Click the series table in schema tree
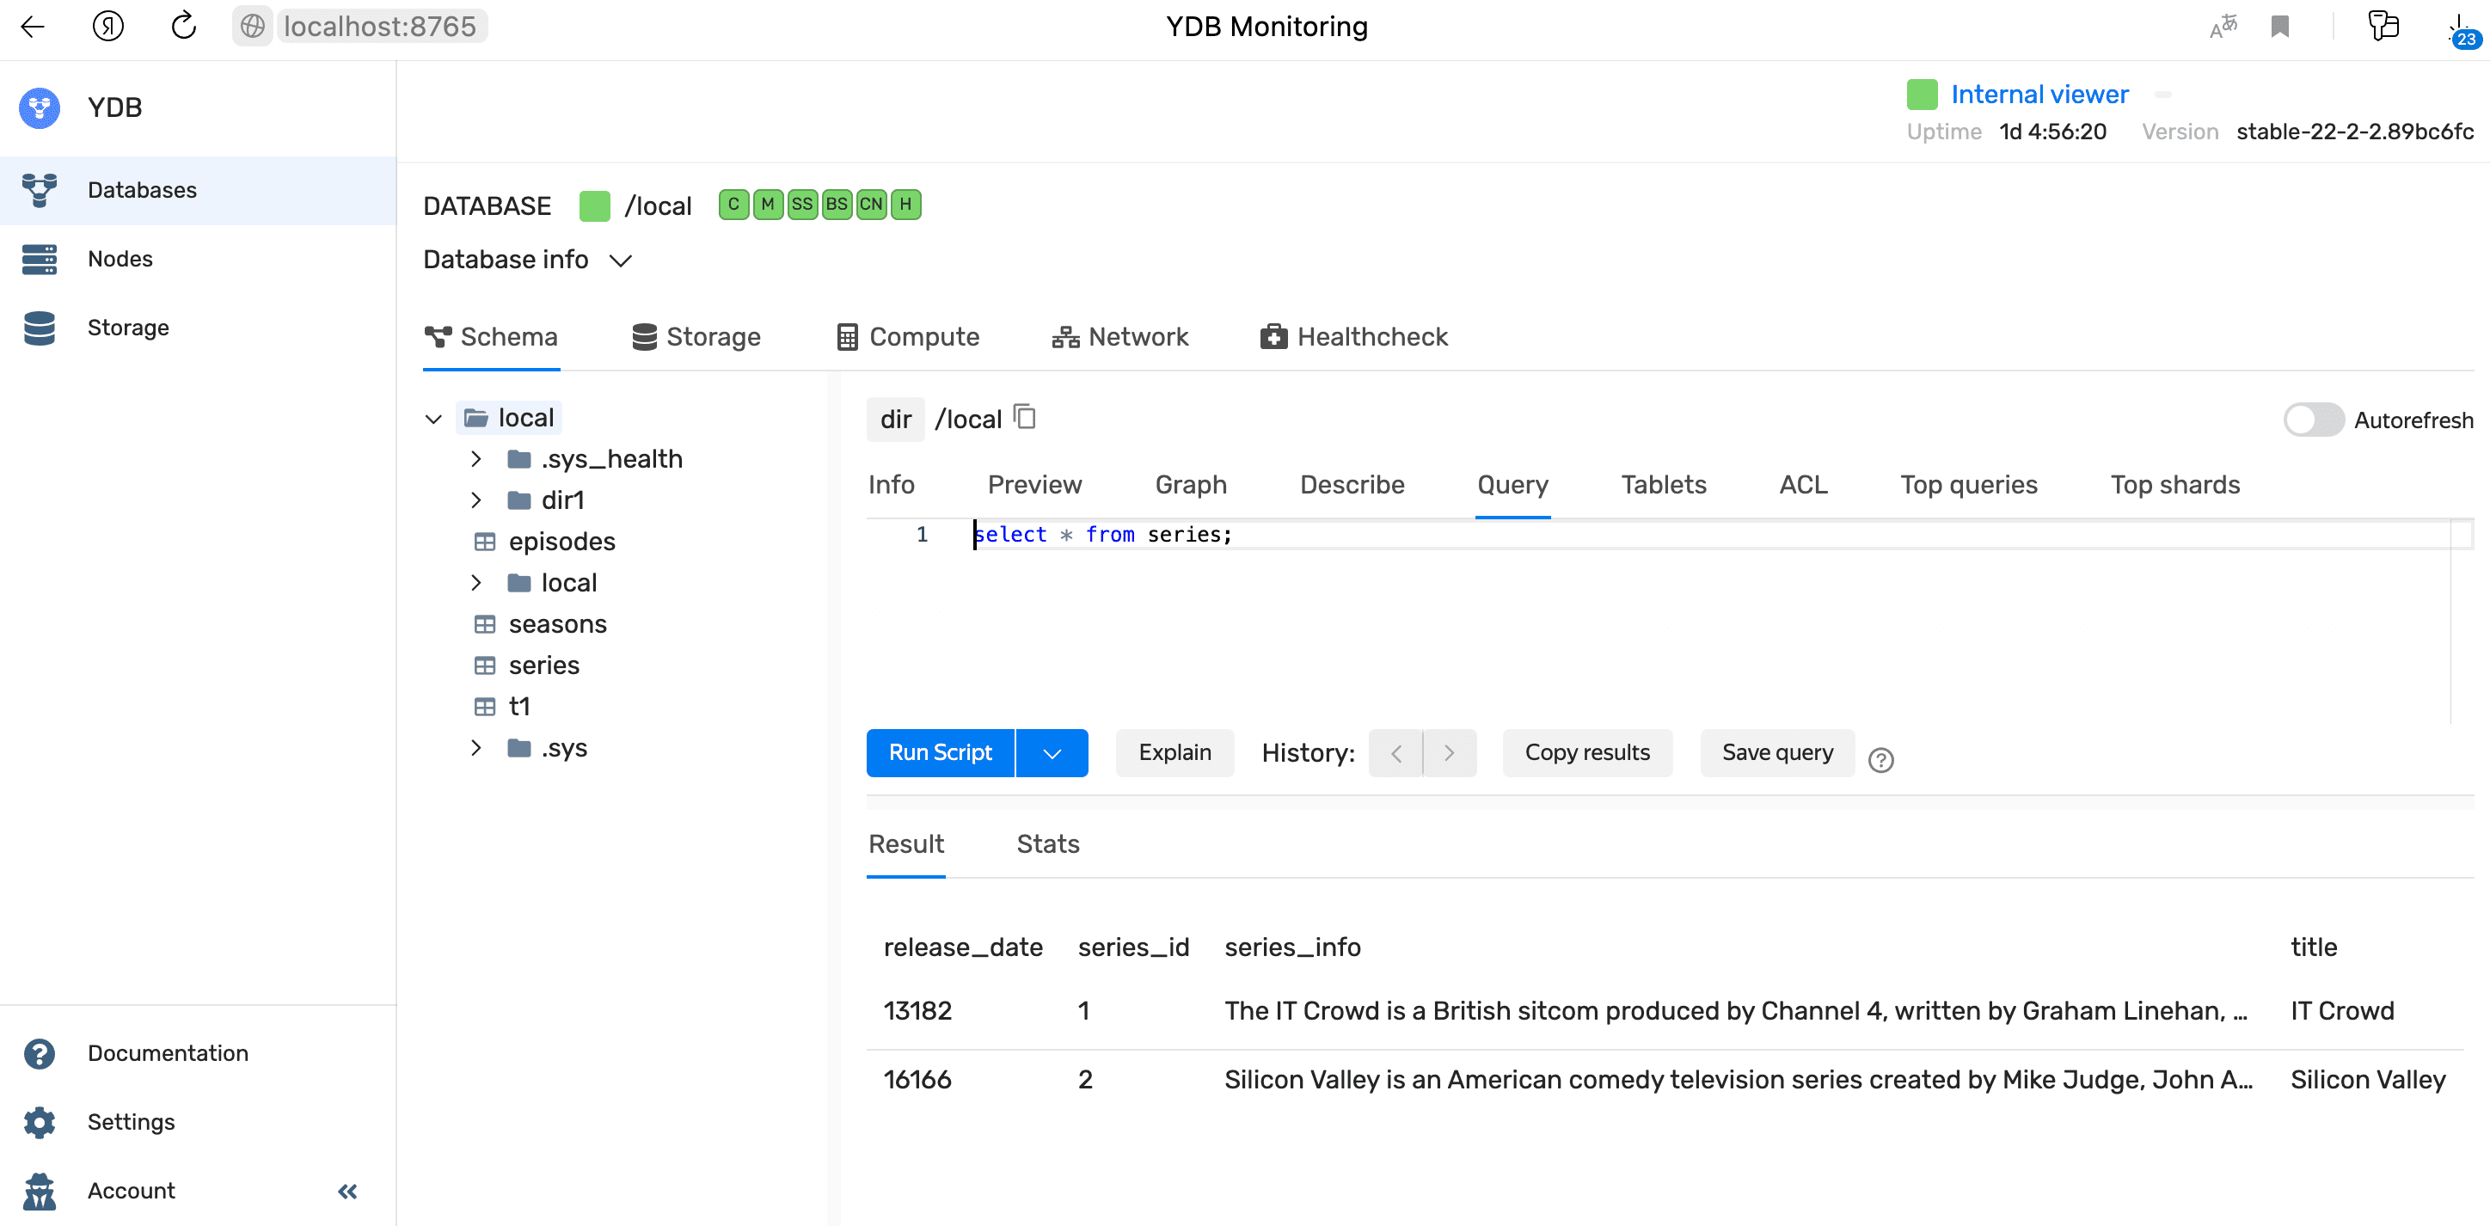Viewport: 2490px width, 1226px height. tap(543, 664)
